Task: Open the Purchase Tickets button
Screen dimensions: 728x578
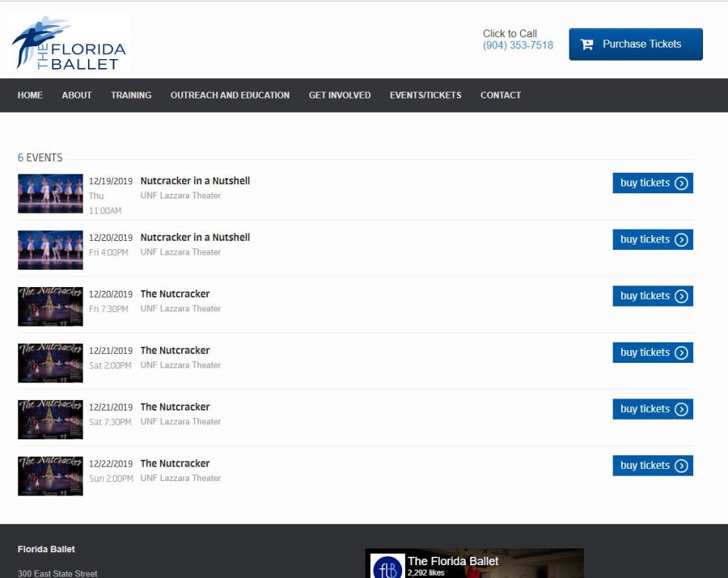Action: point(635,44)
